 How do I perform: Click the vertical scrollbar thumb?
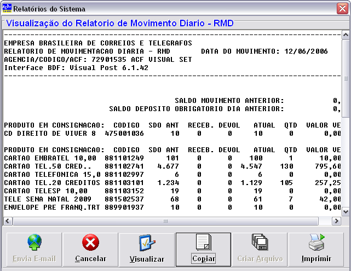[x=346, y=78]
